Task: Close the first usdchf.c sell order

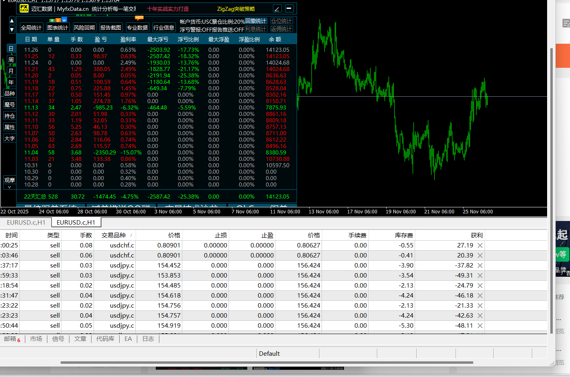Action: pyautogui.click(x=480, y=245)
